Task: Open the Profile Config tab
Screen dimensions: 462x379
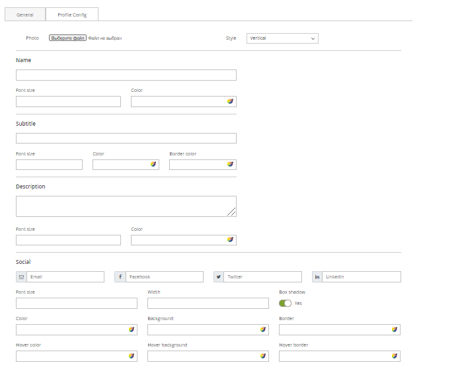Action: (x=72, y=15)
